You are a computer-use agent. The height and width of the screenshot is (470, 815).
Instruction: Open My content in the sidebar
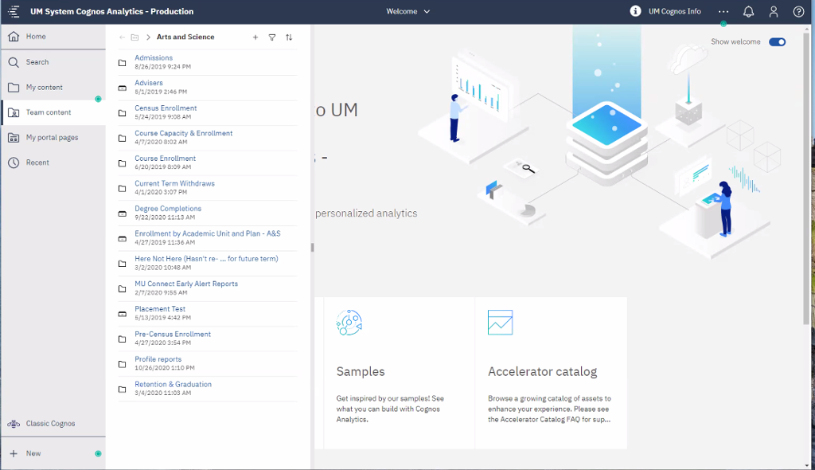[x=44, y=88]
